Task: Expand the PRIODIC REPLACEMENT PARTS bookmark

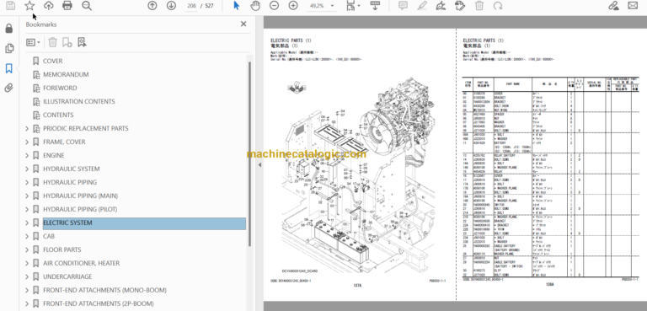Action: point(27,128)
